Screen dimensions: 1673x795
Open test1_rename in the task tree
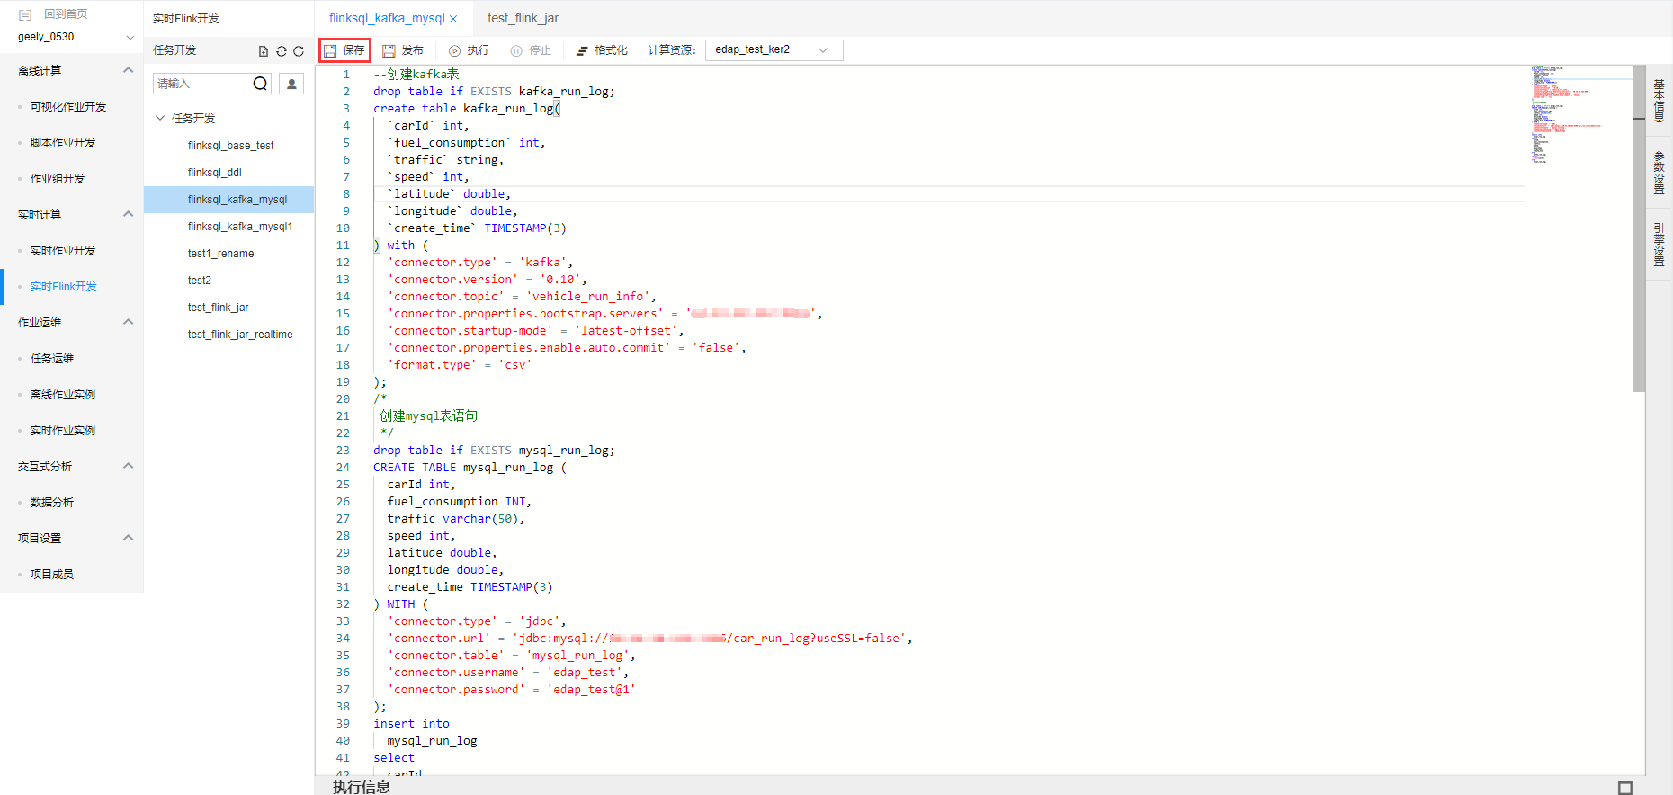[x=220, y=254]
